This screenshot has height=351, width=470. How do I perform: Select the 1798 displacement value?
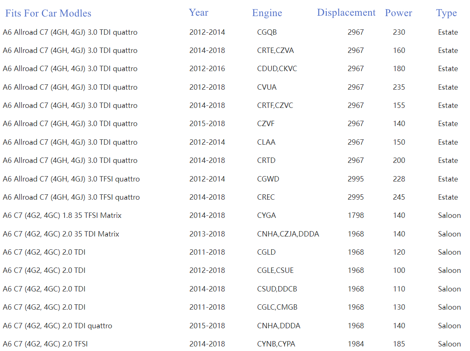[x=356, y=215]
